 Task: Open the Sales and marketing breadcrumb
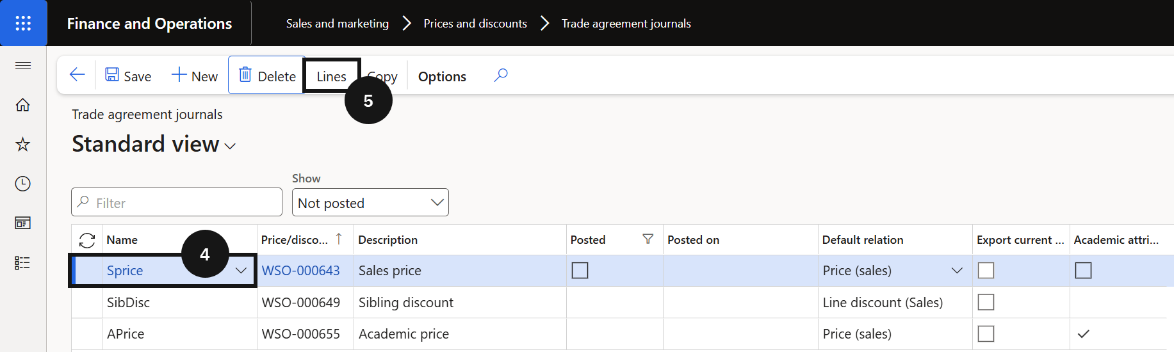coord(338,24)
